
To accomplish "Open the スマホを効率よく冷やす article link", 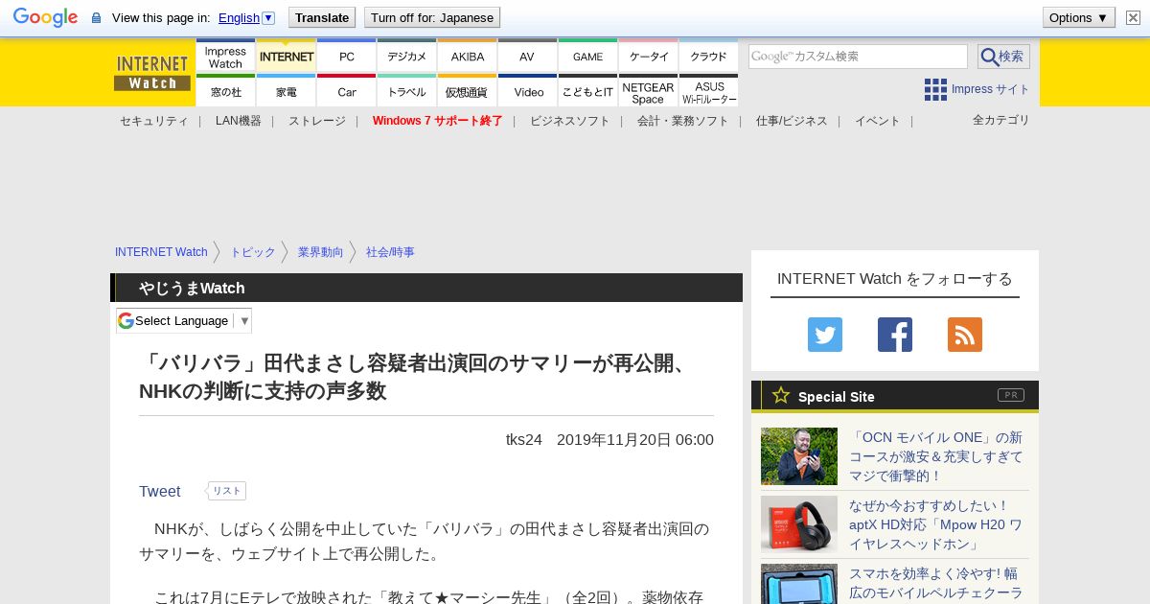I will pyautogui.click(x=936, y=583).
